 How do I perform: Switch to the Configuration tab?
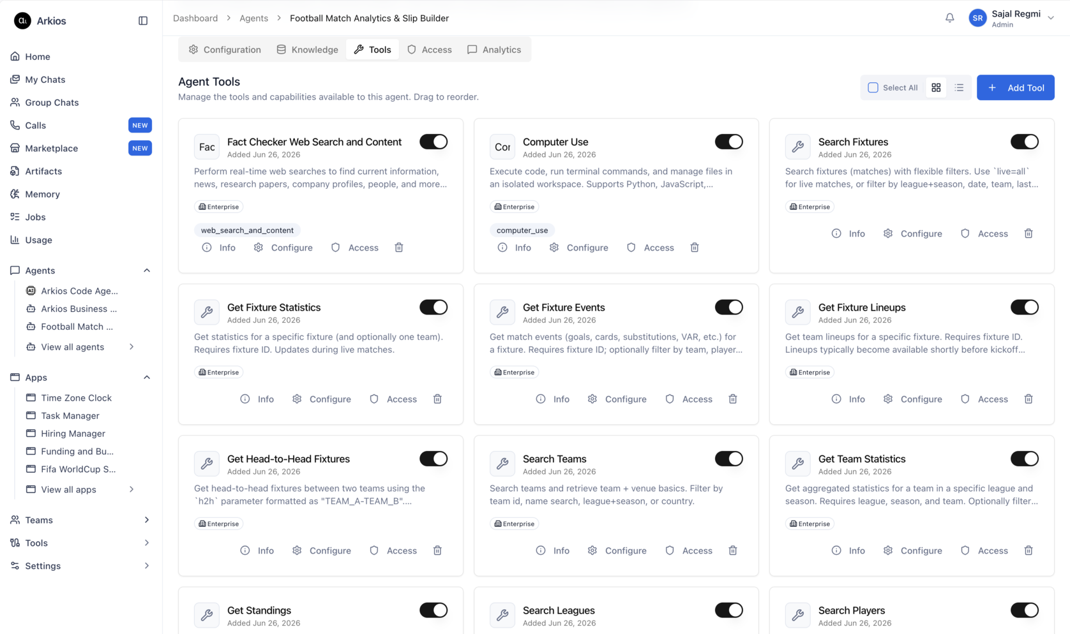tap(225, 50)
